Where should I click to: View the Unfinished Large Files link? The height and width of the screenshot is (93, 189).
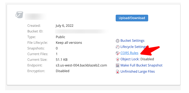point(138,71)
